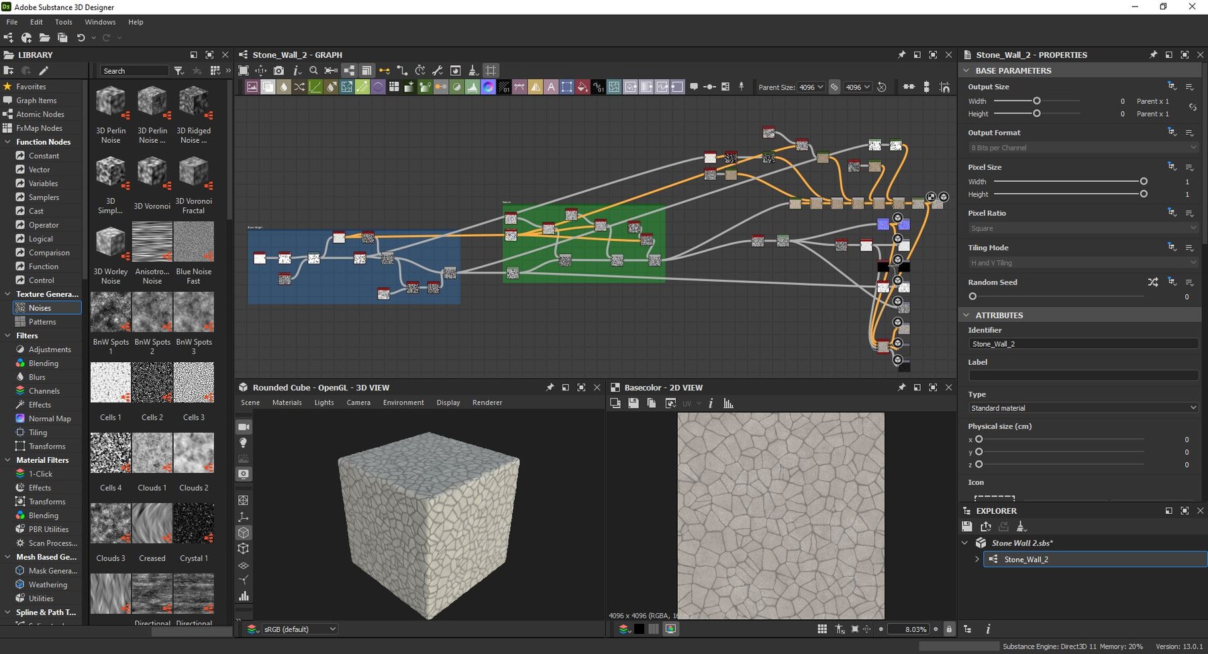Image resolution: width=1208 pixels, height=654 pixels.
Task: Add a Levels node with the histogram icon
Action: [472, 87]
